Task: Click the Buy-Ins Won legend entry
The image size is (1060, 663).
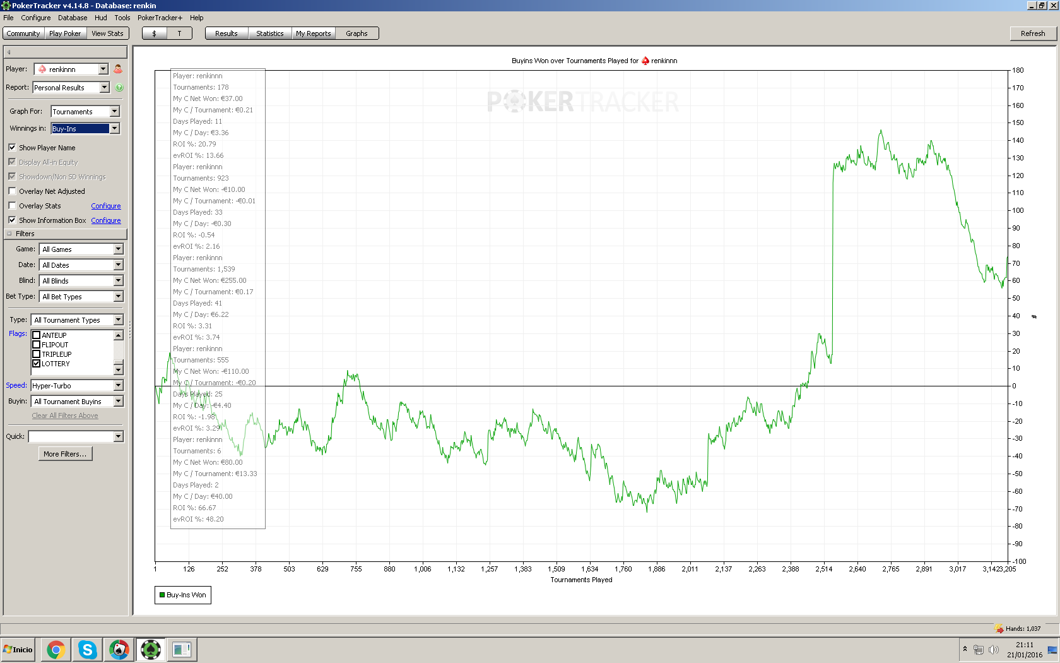Action: [x=183, y=595]
